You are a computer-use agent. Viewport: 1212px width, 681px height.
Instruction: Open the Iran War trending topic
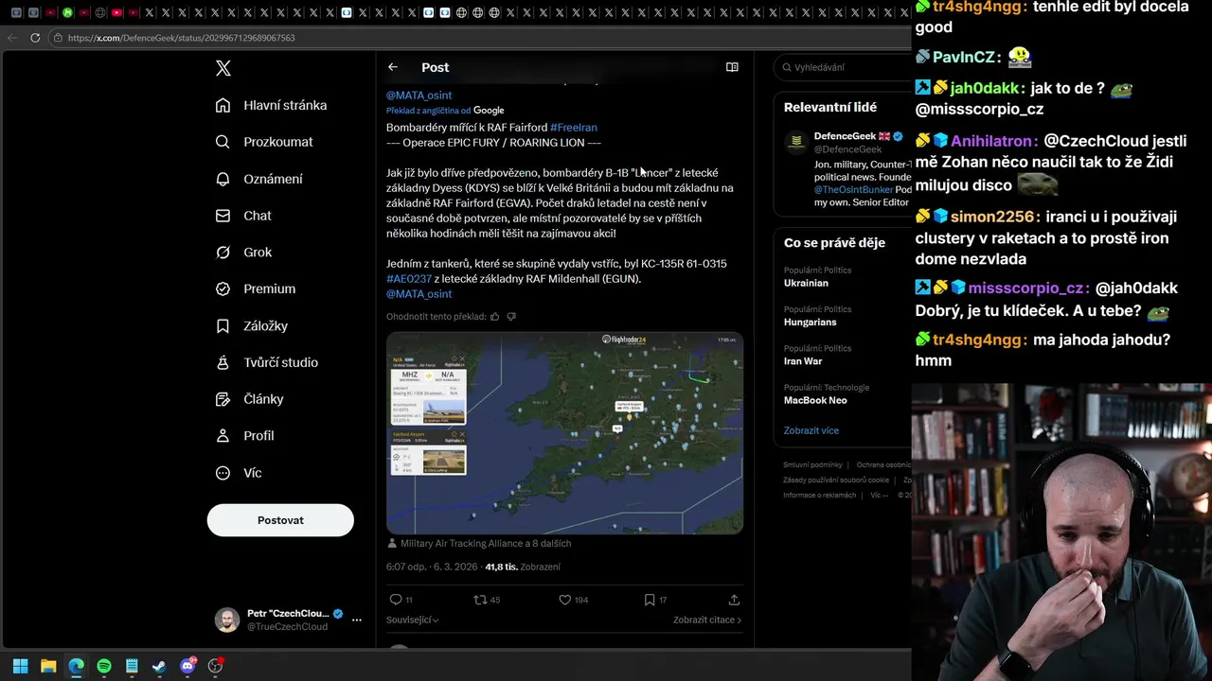803,361
